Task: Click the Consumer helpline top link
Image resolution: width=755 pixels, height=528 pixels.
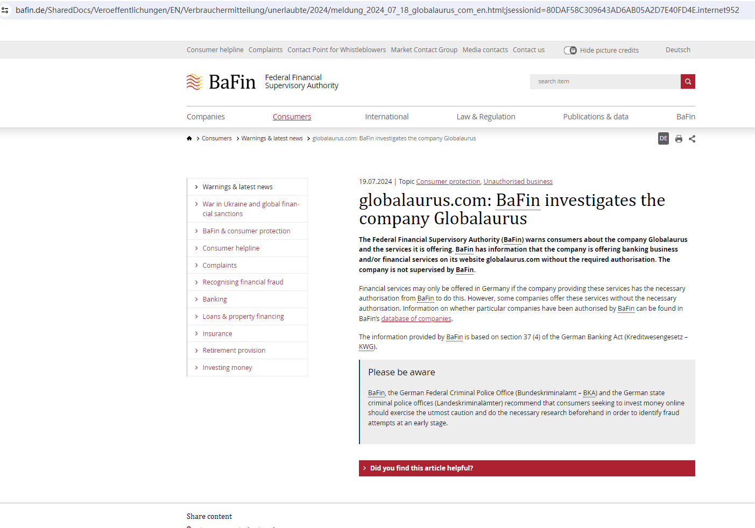Action: click(x=215, y=50)
